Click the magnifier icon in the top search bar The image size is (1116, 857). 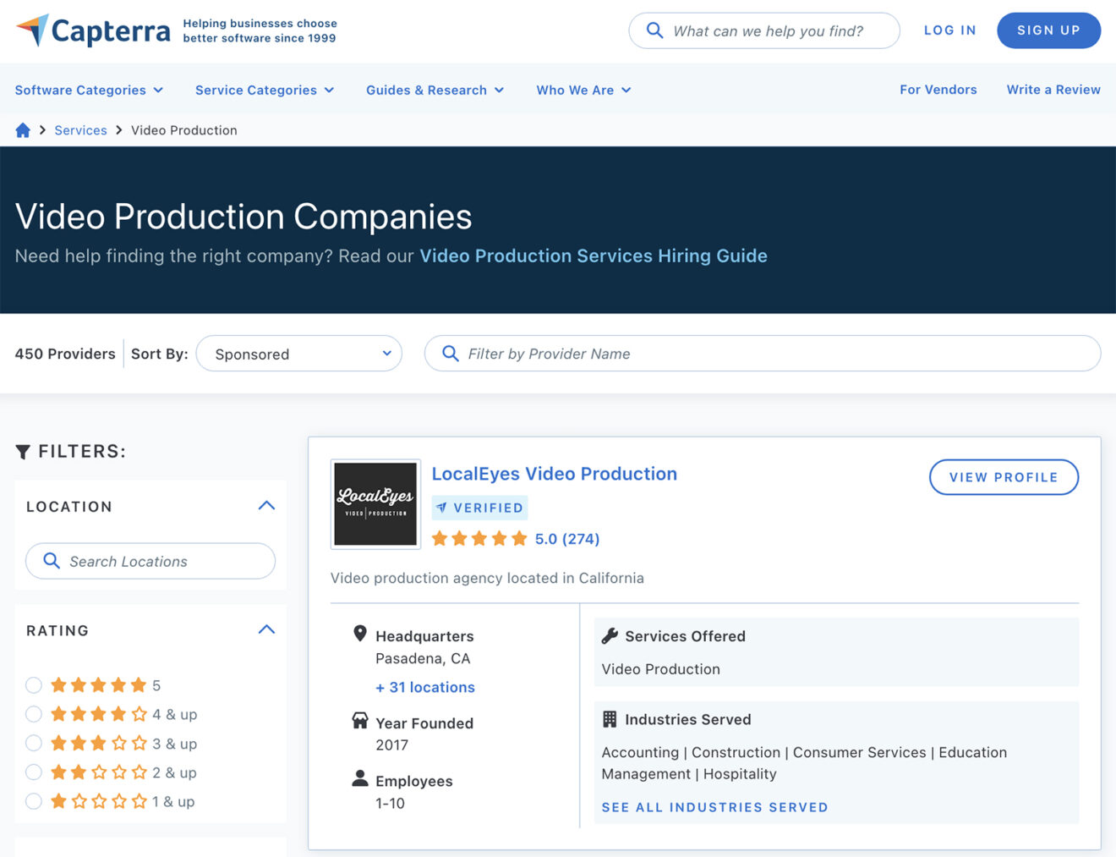654,30
